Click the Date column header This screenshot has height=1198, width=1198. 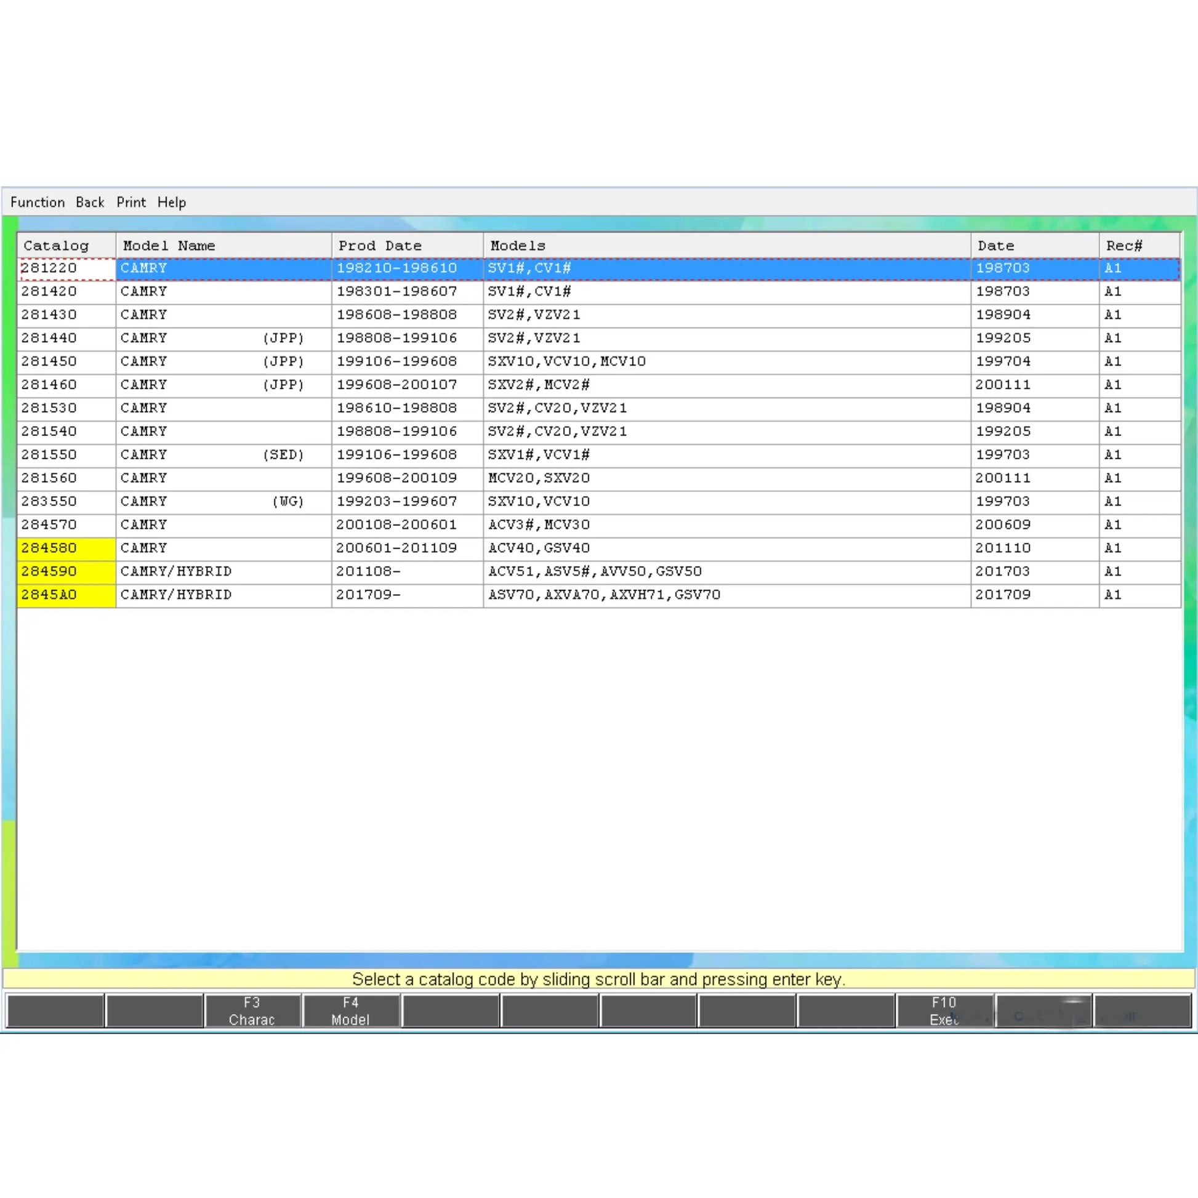(1035, 246)
